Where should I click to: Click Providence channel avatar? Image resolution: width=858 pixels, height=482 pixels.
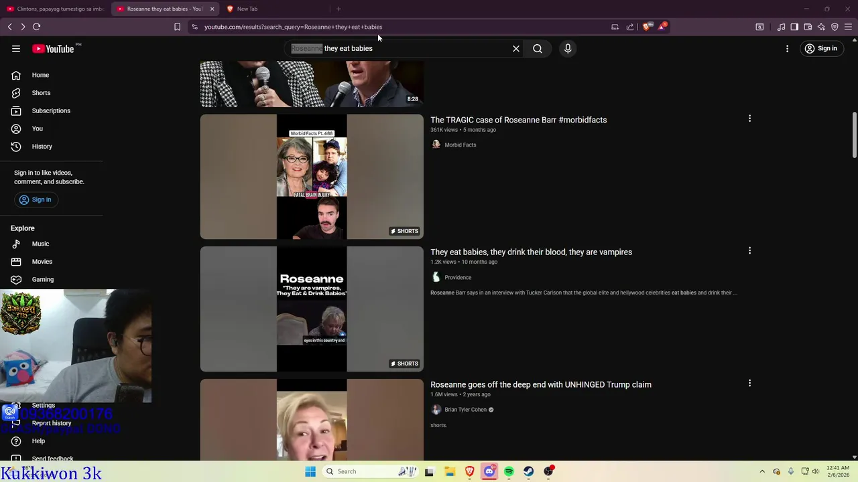pos(436,277)
